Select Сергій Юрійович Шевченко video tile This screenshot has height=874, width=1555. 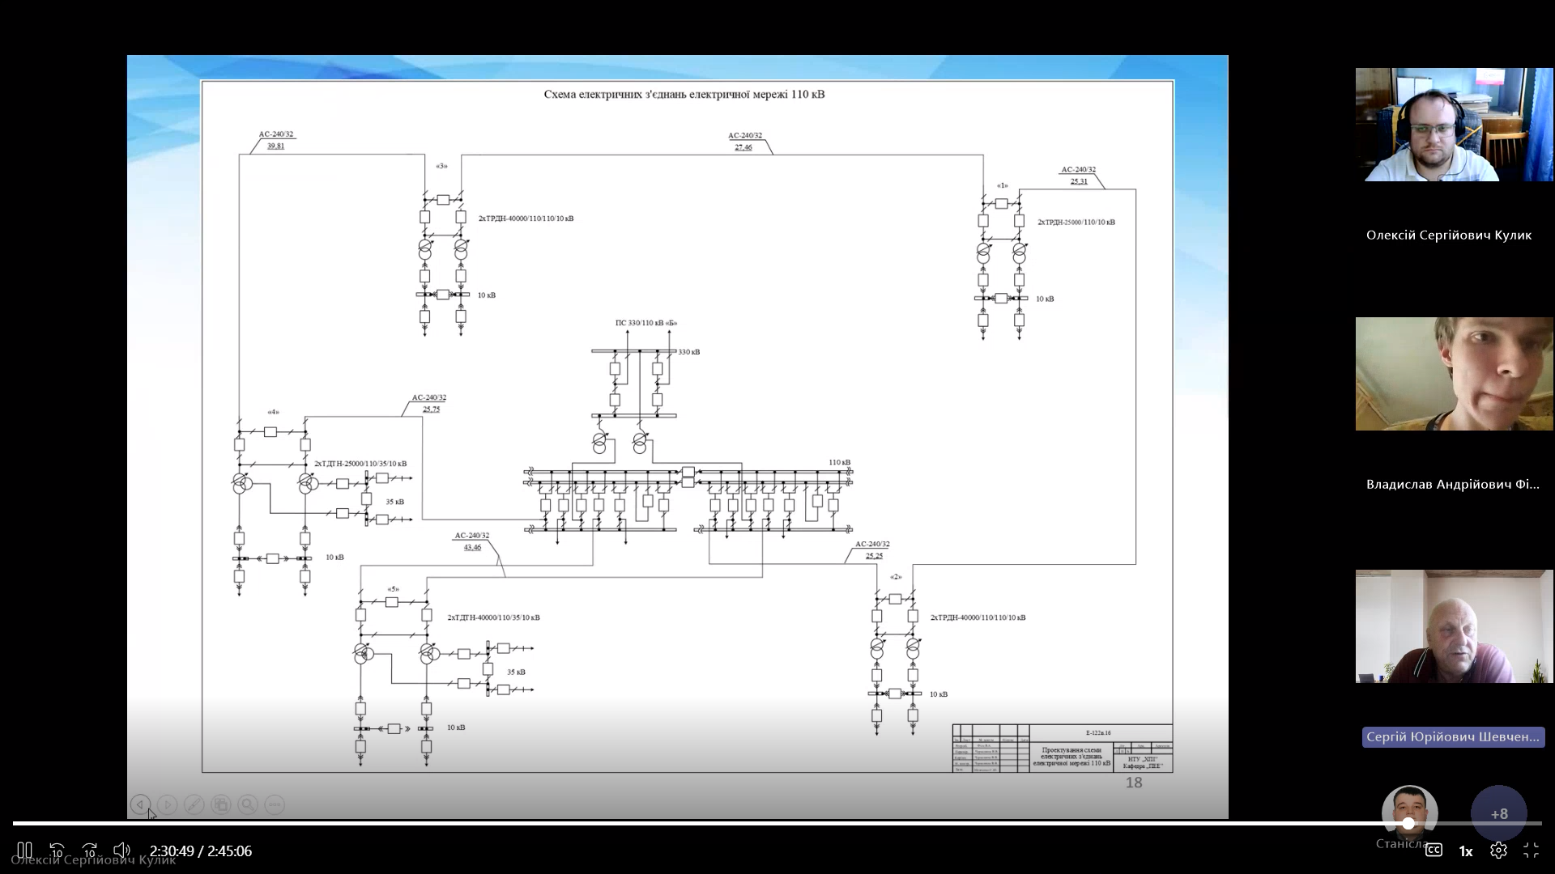pyautogui.click(x=1454, y=626)
